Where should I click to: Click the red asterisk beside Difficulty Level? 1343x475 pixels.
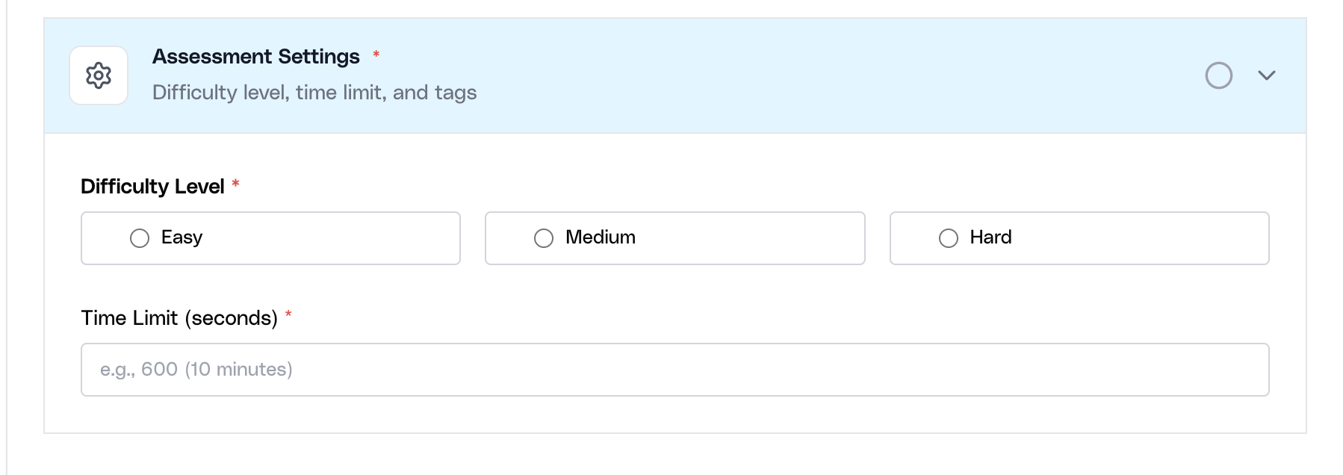235,184
